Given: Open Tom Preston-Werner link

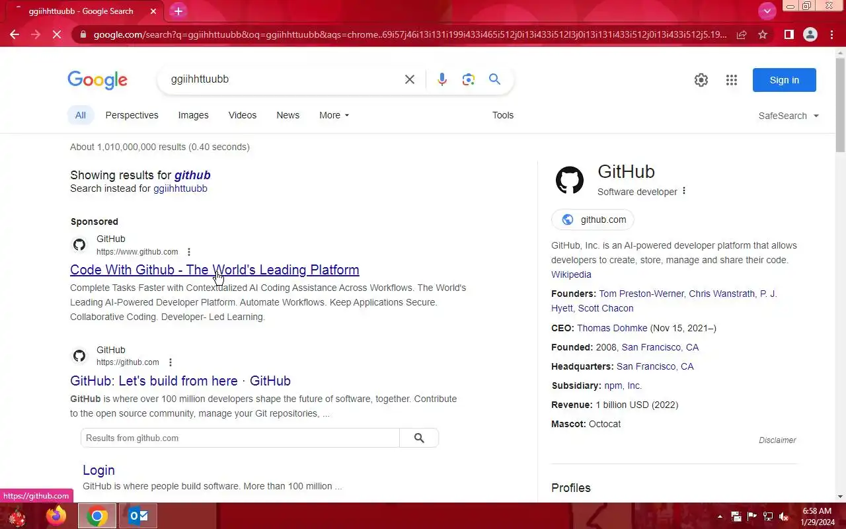Looking at the screenshot, I should point(642,294).
